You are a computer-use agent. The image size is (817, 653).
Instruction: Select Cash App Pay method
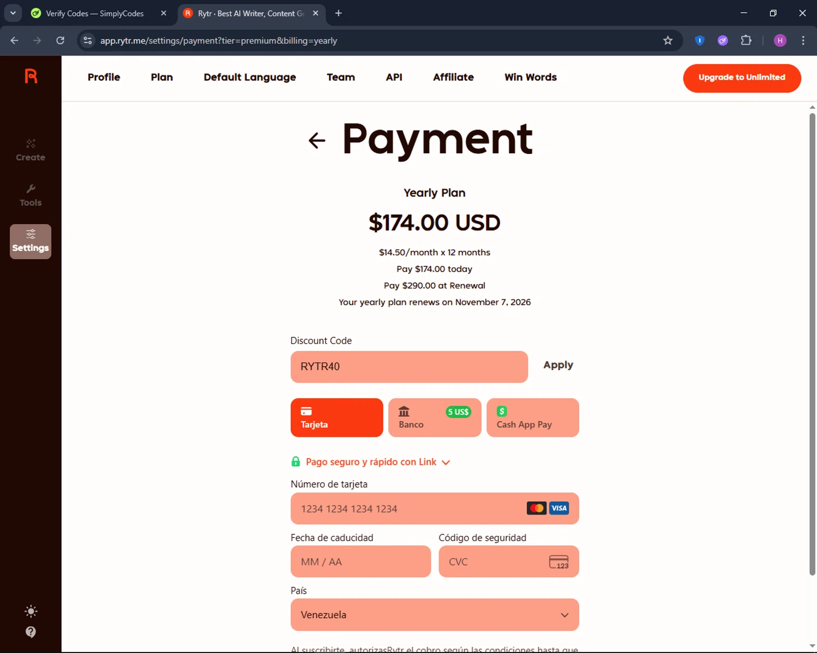coord(533,417)
